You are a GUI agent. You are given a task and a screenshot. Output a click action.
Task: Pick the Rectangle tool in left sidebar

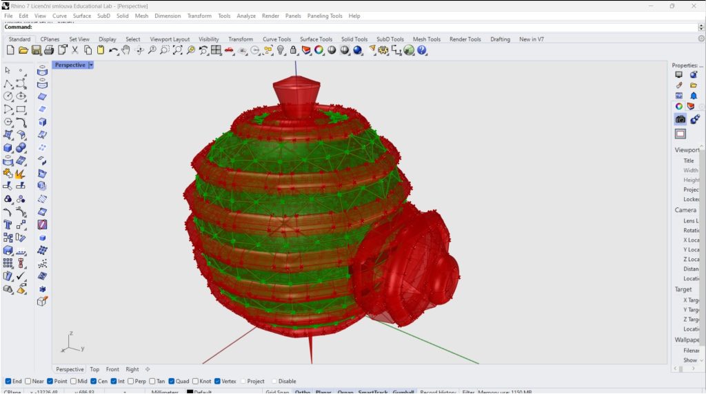tap(21, 110)
